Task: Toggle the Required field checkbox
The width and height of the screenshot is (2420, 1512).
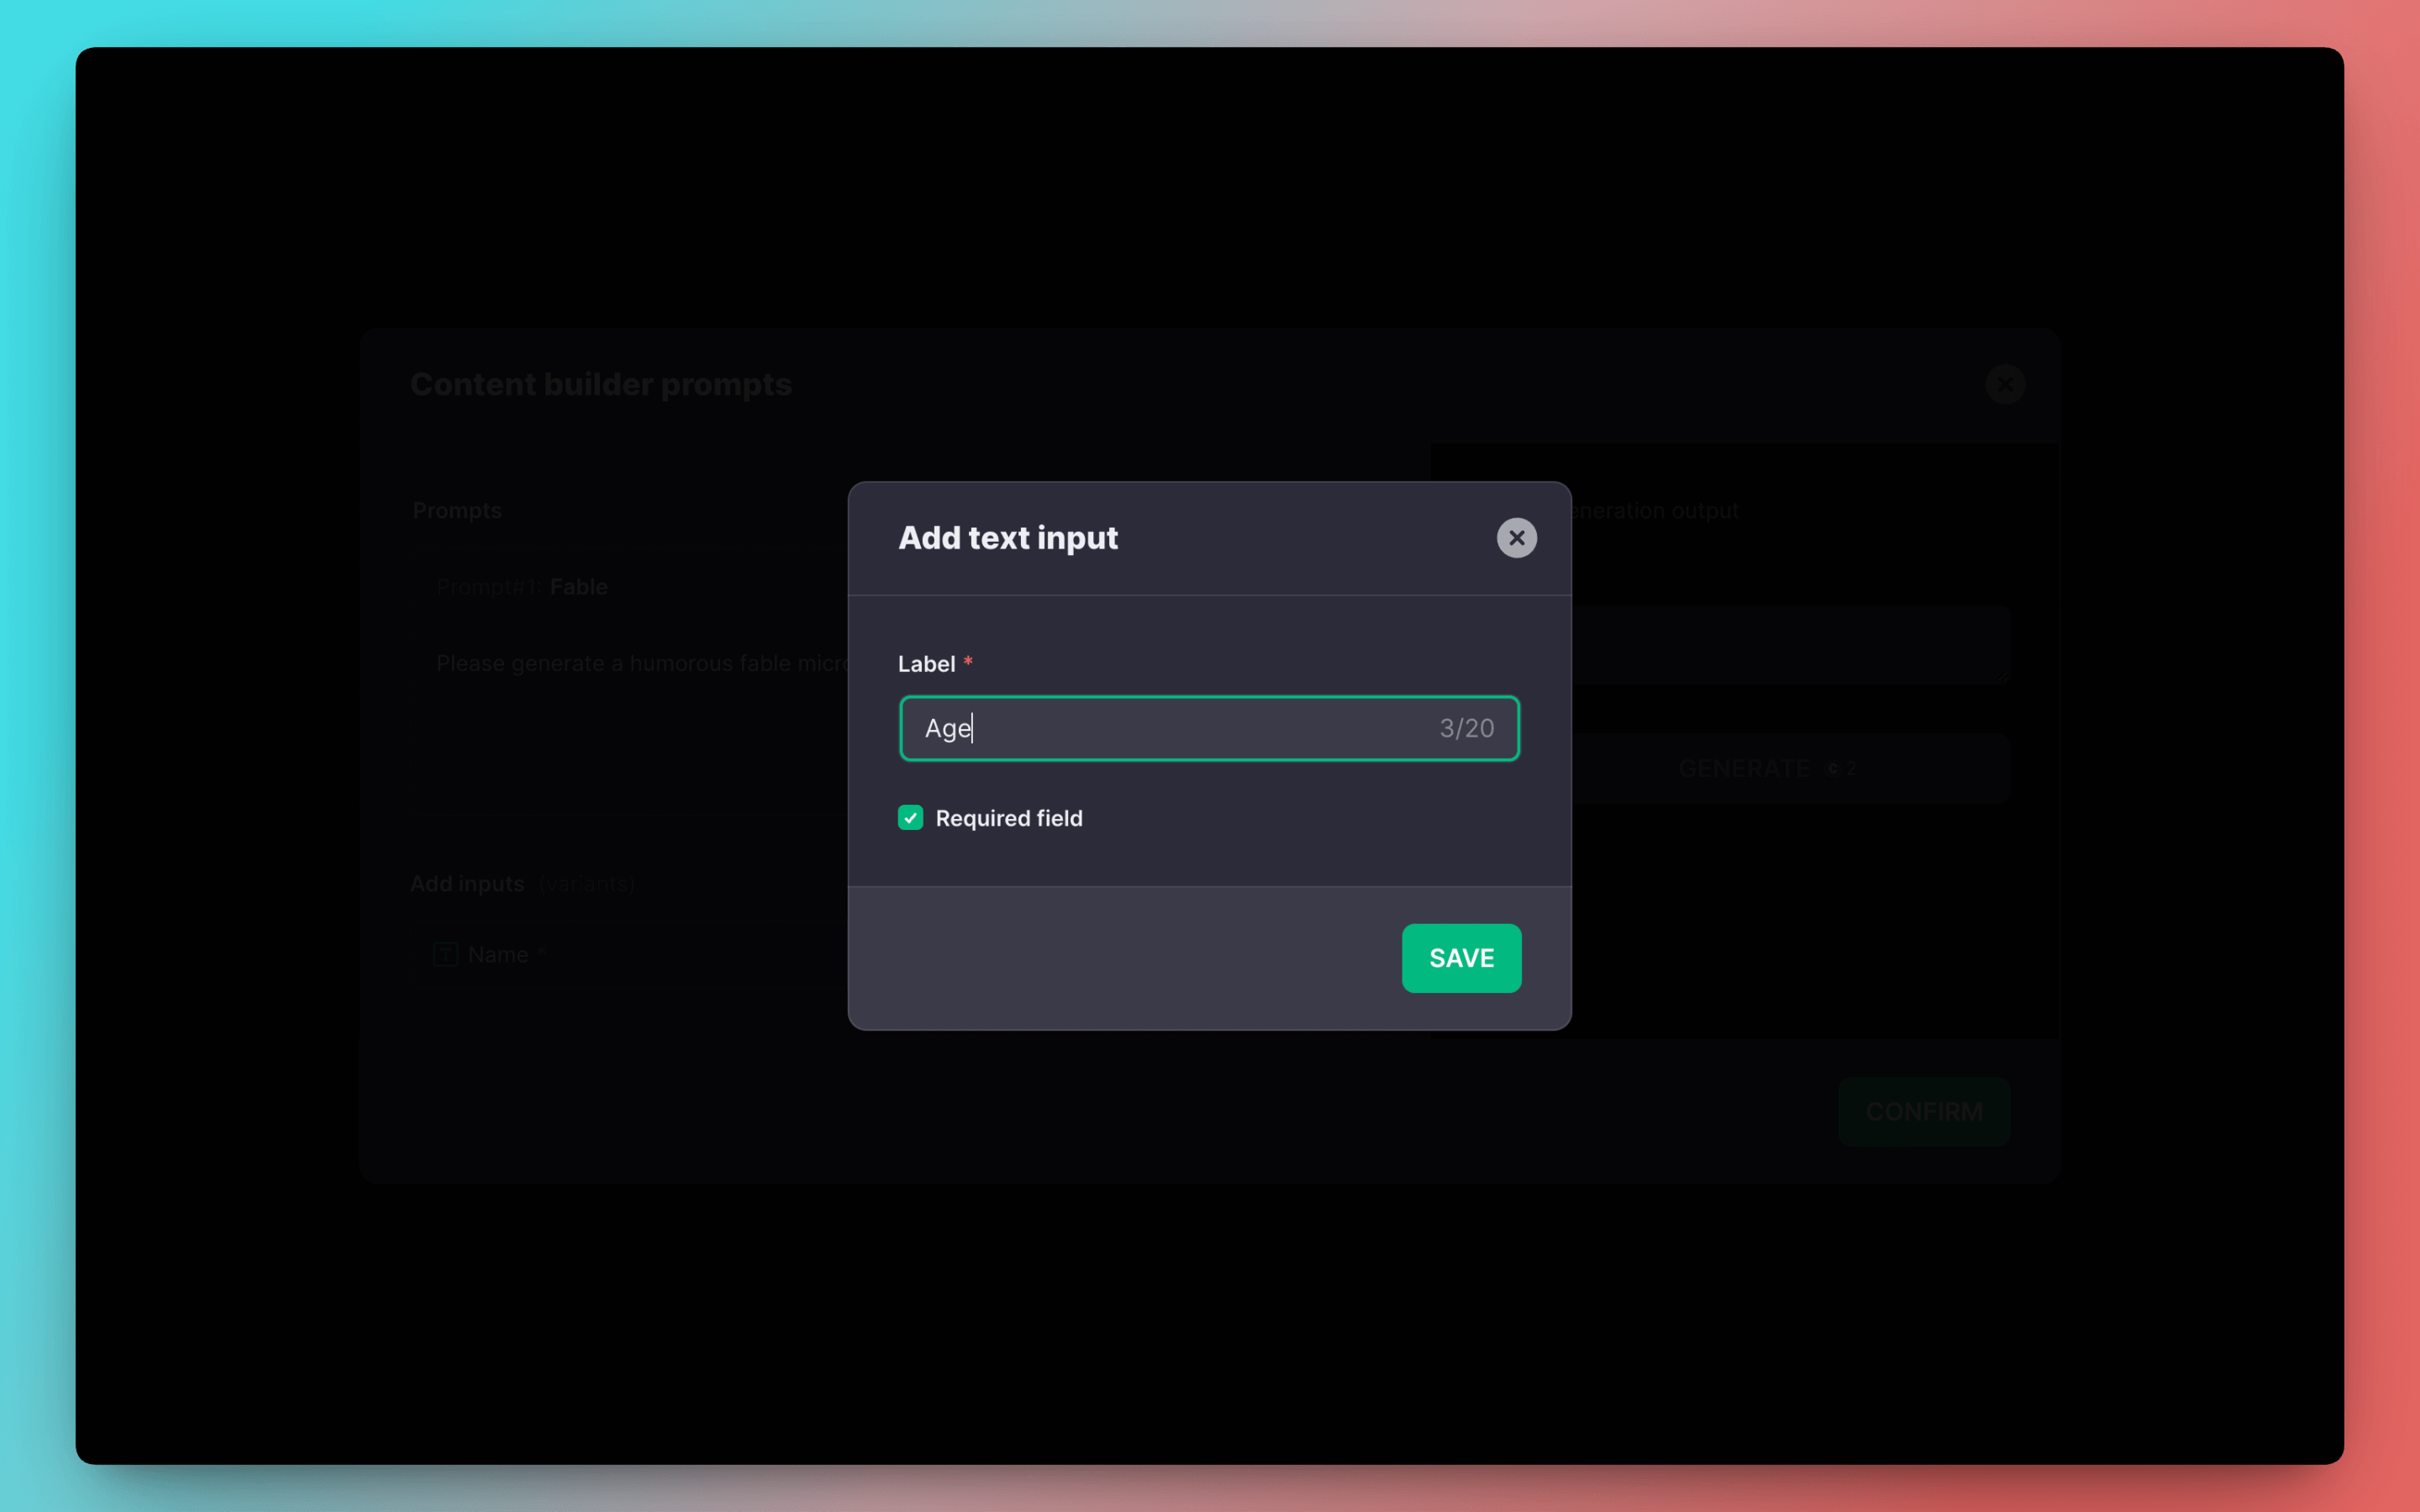Action: point(910,818)
